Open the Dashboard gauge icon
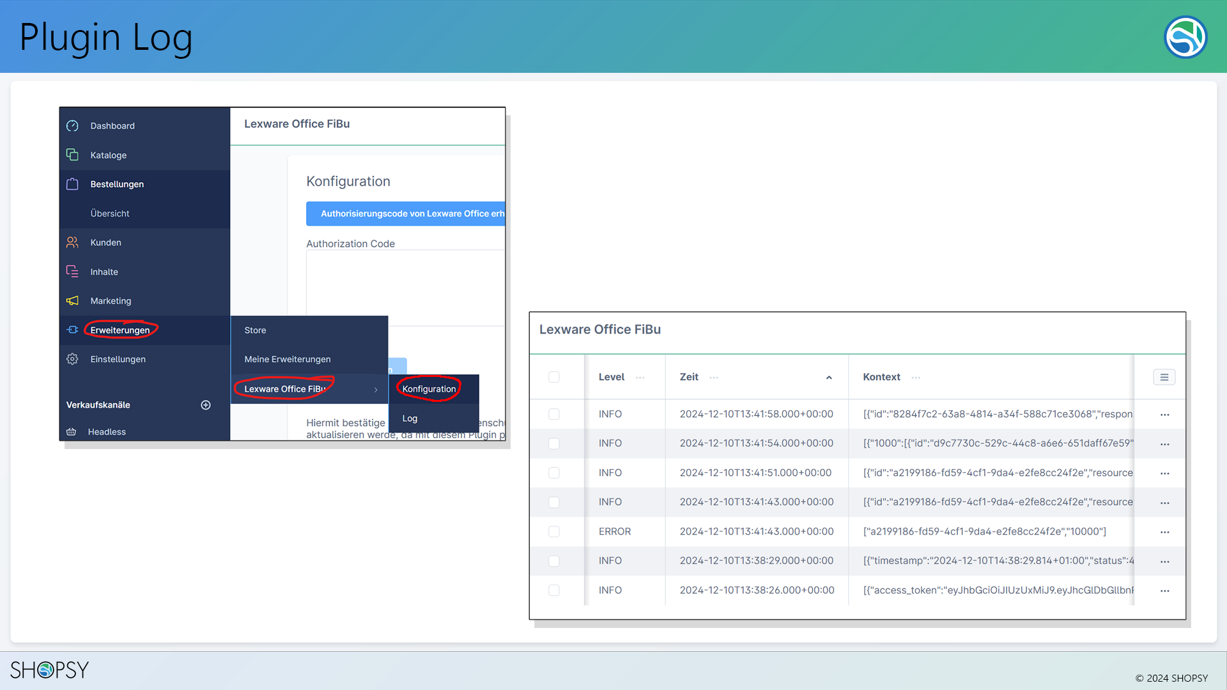Screen dimensions: 1227x690 click(x=72, y=126)
